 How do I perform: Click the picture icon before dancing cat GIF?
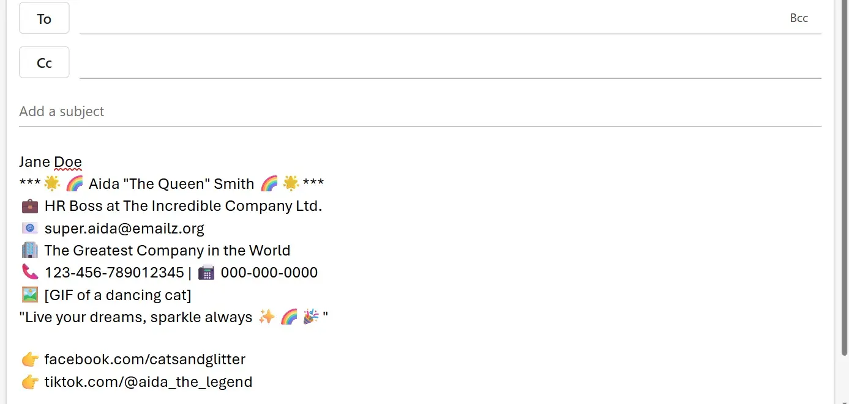click(29, 295)
